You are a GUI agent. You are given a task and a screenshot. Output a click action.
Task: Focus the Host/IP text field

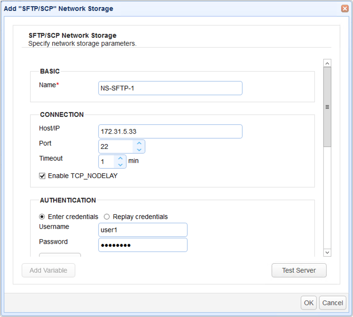point(170,131)
